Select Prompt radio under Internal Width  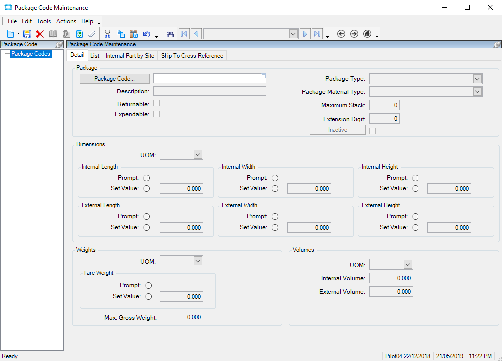coord(275,178)
